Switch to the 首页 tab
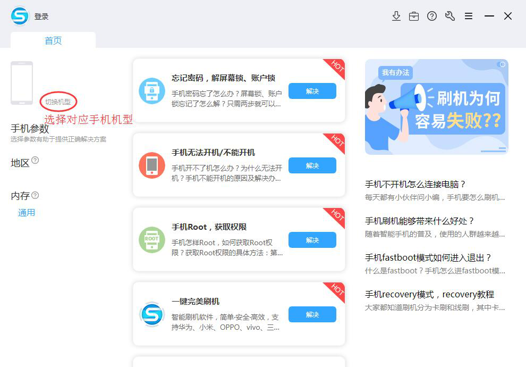Viewport: 526px width, 367px height. (x=53, y=39)
